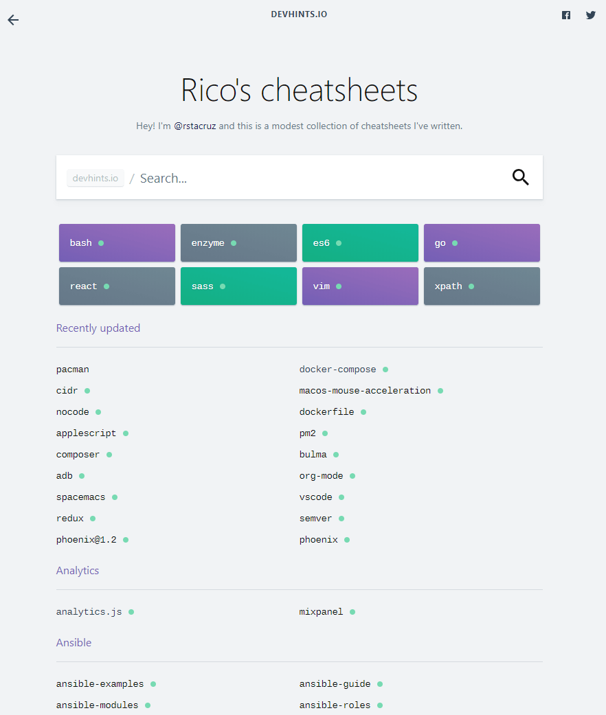Click the devhints.io breadcrumb in search bar
Image resolution: width=606 pixels, height=715 pixels.
(x=96, y=179)
